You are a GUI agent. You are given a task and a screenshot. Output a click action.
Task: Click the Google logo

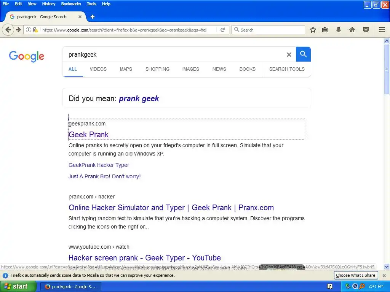coord(27,57)
